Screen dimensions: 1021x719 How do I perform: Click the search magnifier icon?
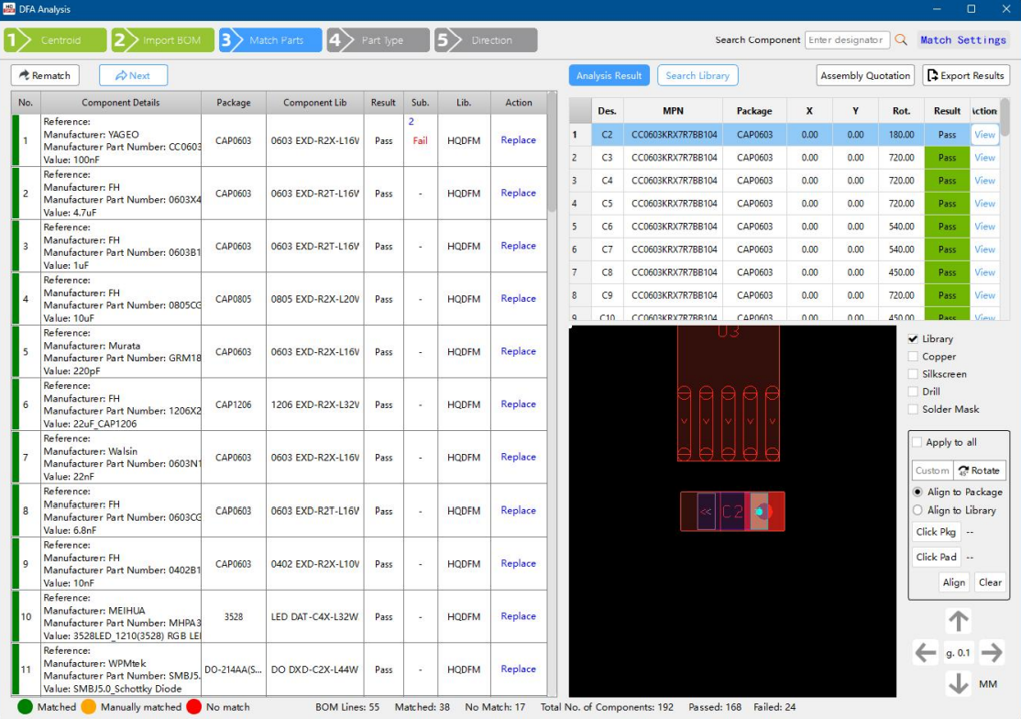901,40
